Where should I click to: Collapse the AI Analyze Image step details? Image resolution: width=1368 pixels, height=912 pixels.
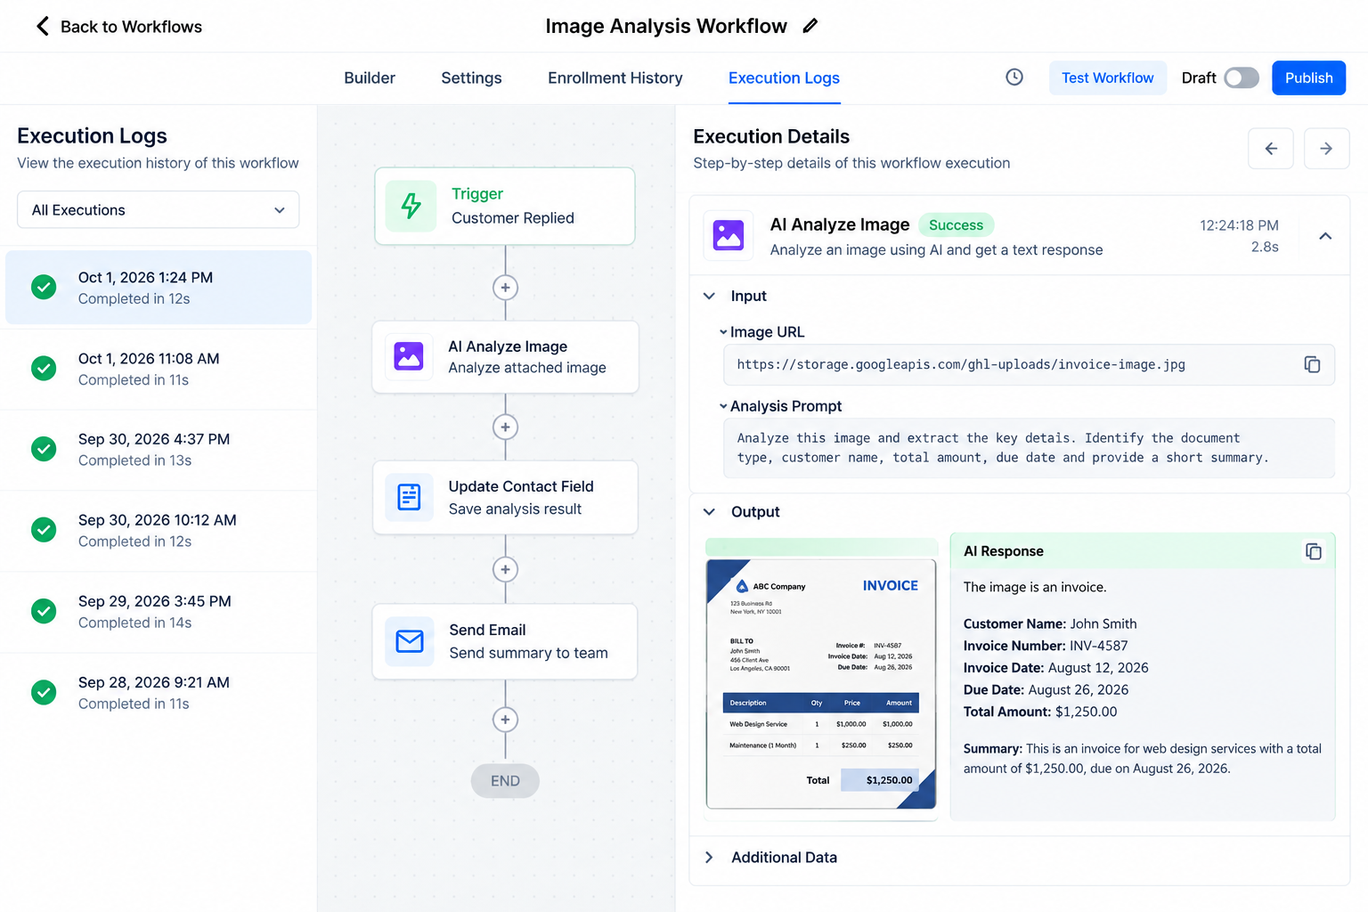tap(1325, 236)
